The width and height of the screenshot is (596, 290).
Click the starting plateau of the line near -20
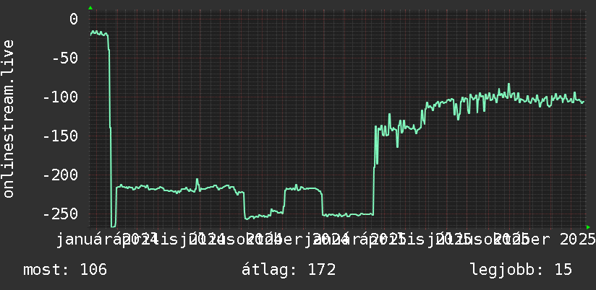(99, 33)
